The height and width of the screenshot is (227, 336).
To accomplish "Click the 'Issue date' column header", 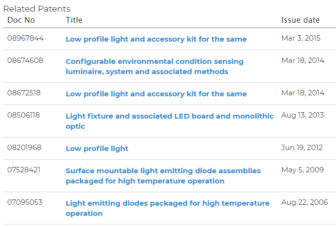I will coord(300,20).
